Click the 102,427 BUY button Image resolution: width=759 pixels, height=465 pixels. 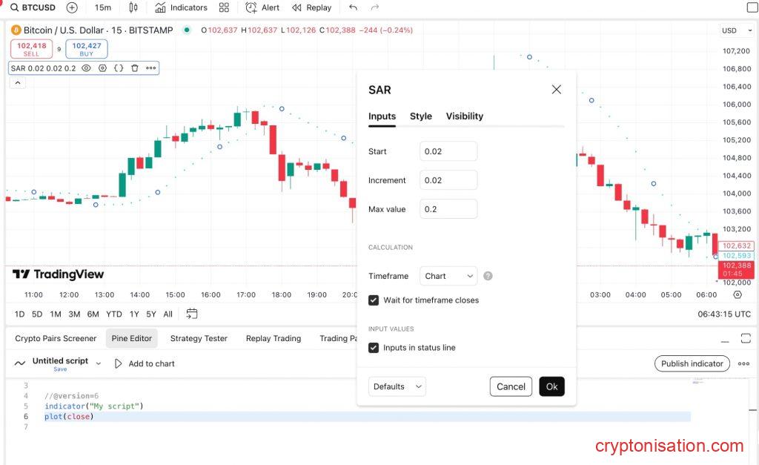pos(87,49)
